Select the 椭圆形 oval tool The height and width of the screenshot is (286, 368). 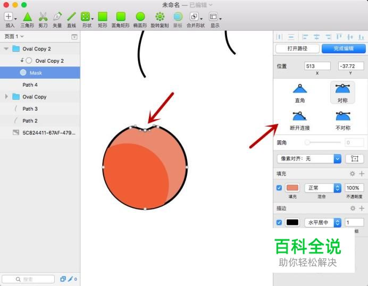[x=140, y=16]
